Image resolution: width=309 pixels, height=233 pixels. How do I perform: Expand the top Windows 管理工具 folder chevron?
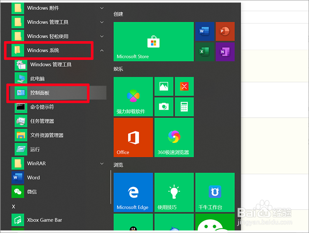pyautogui.click(x=102, y=22)
